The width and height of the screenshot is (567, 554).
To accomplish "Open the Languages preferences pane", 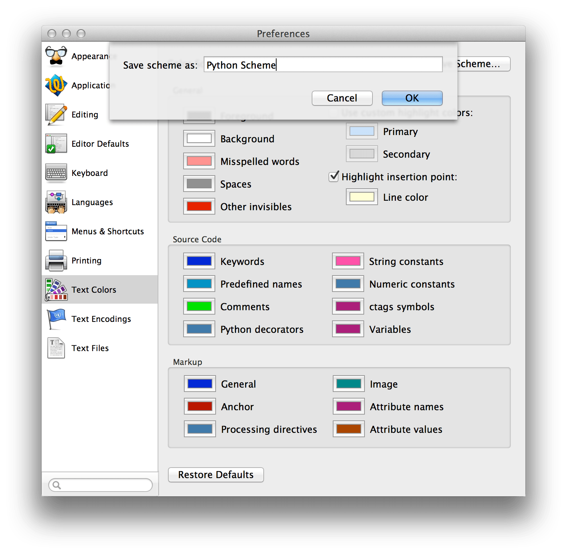I will tap(55, 202).
